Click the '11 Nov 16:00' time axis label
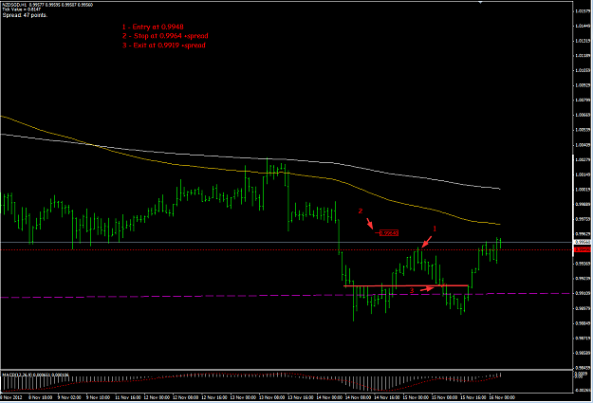Screen dimensions: 593x403 pos(128,397)
